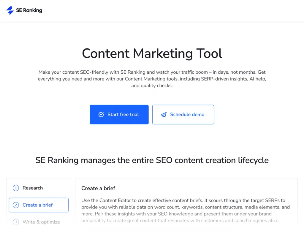Click the checkmark icon in Start free trial
Image resolution: width=304 pixels, height=234 pixels.
101,114
